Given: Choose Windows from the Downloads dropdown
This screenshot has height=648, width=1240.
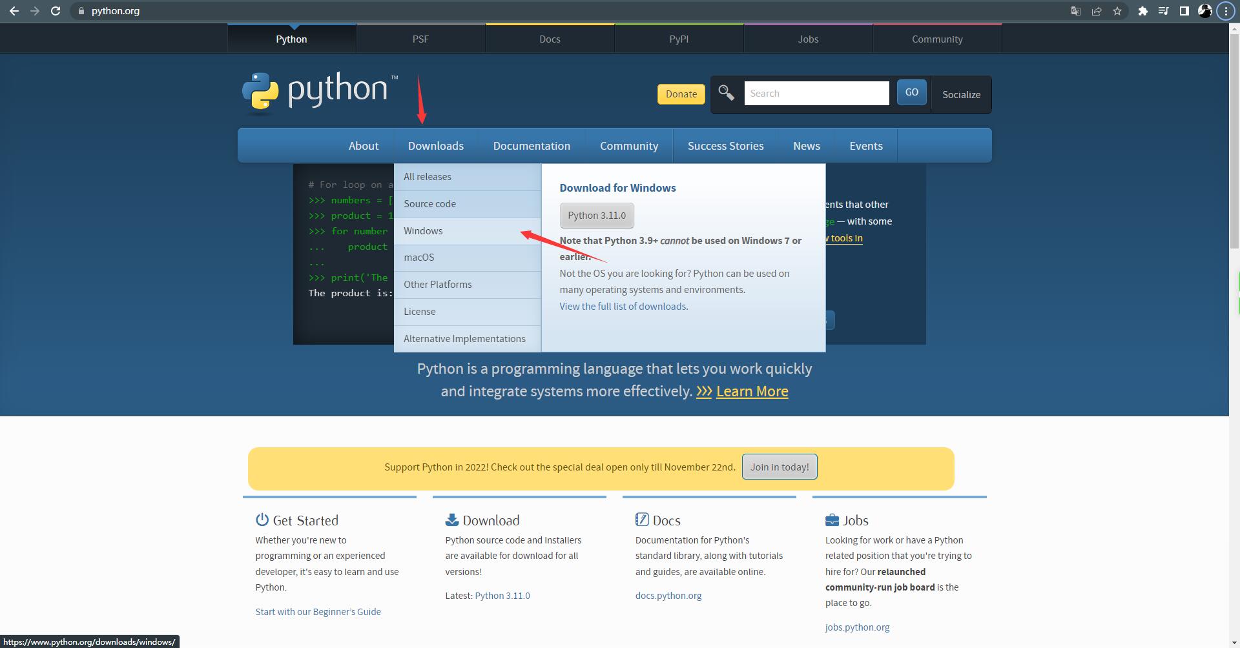Looking at the screenshot, I should 468,231.
